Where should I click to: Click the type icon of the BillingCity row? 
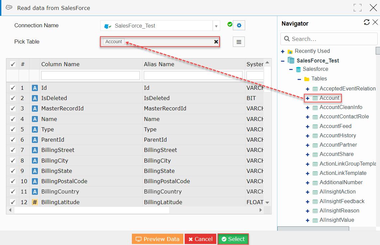(35, 161)
